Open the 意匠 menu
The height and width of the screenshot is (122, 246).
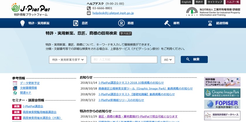click(85, 23)
